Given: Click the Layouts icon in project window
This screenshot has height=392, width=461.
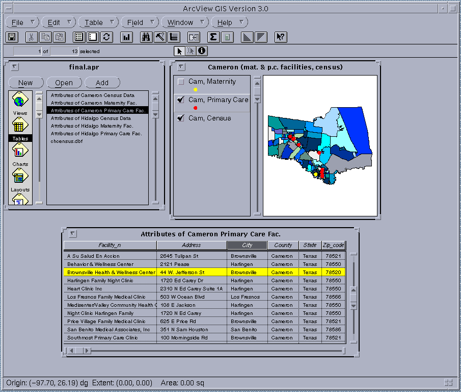Looking at the screenshot, I should click(20, 177).
